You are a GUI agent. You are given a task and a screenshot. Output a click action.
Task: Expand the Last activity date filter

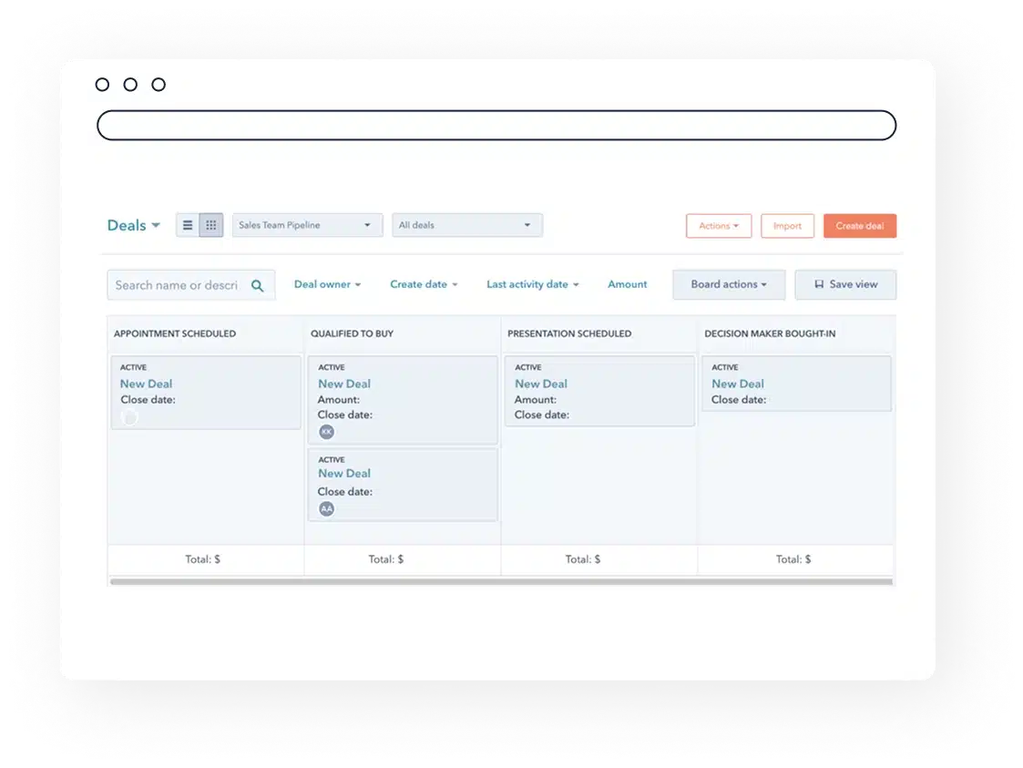coord(533,284)
